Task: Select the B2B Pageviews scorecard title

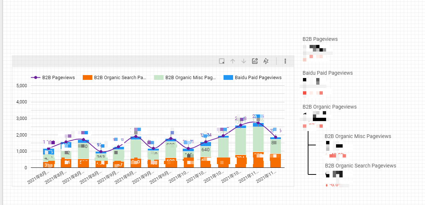Action: [320, 39]
